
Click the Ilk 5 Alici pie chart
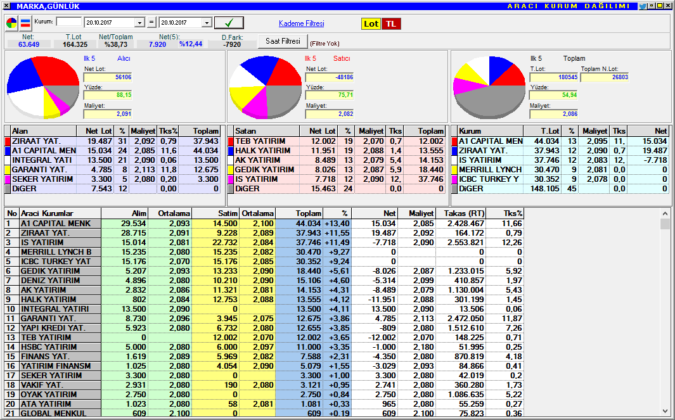43,86
